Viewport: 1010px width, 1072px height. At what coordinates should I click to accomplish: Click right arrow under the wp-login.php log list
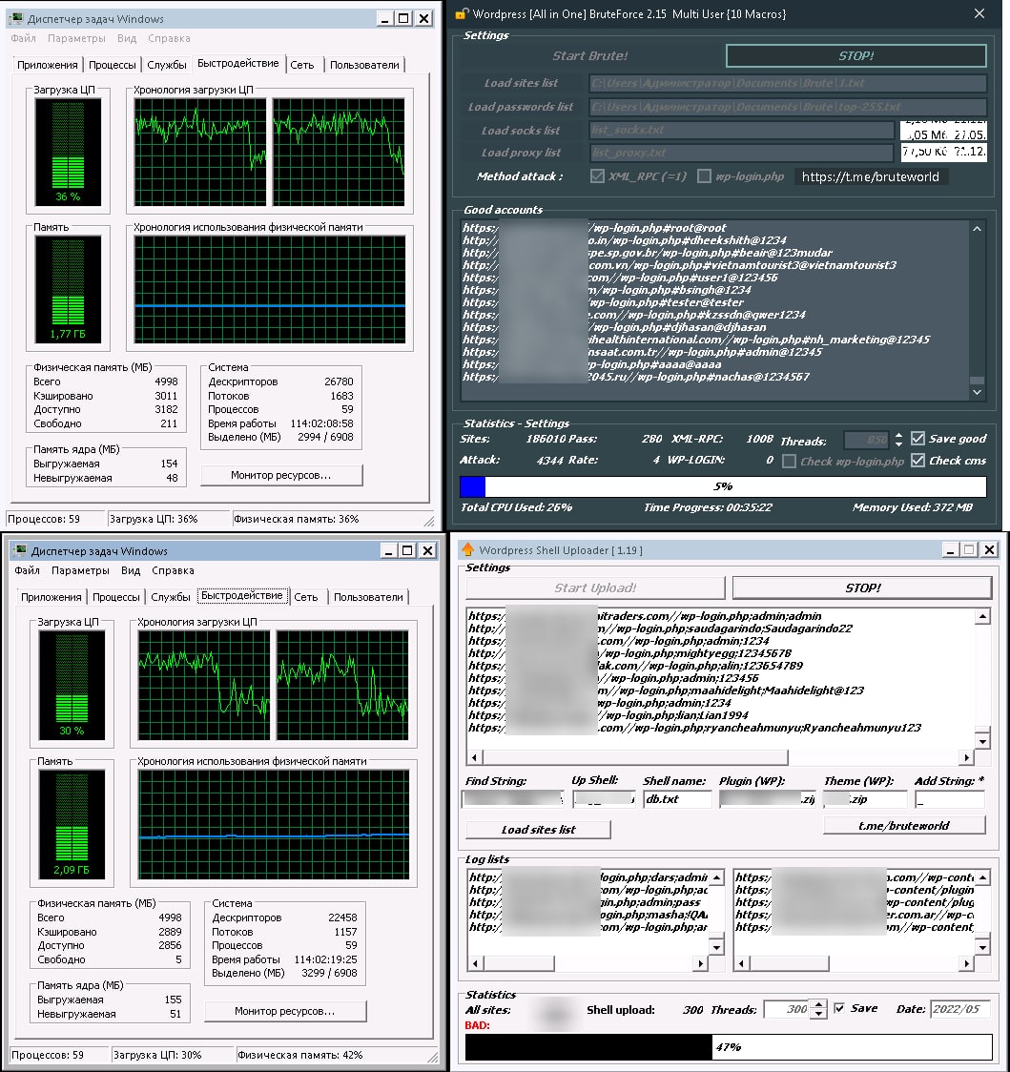[x=699, y=963]
